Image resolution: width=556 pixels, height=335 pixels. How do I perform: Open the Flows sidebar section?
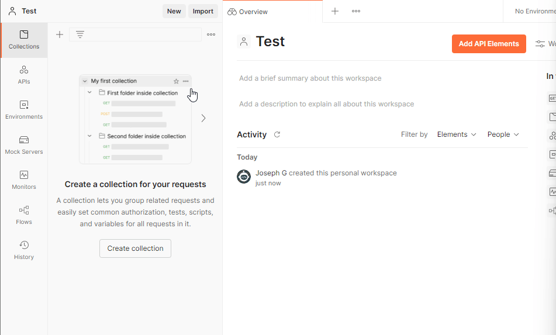click(x=24, y=215)
